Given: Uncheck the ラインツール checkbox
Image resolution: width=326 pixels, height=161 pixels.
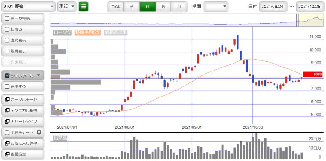Looking at the screenshot, I should tap(7, 75).
